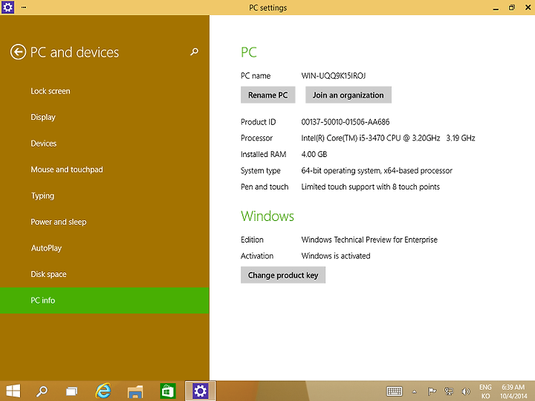Click Change product key
The image size is (535, 401).
tap(283, 275)
